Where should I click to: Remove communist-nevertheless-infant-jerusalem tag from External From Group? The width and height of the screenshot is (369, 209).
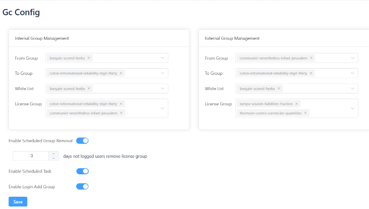[x=311, y=58]
